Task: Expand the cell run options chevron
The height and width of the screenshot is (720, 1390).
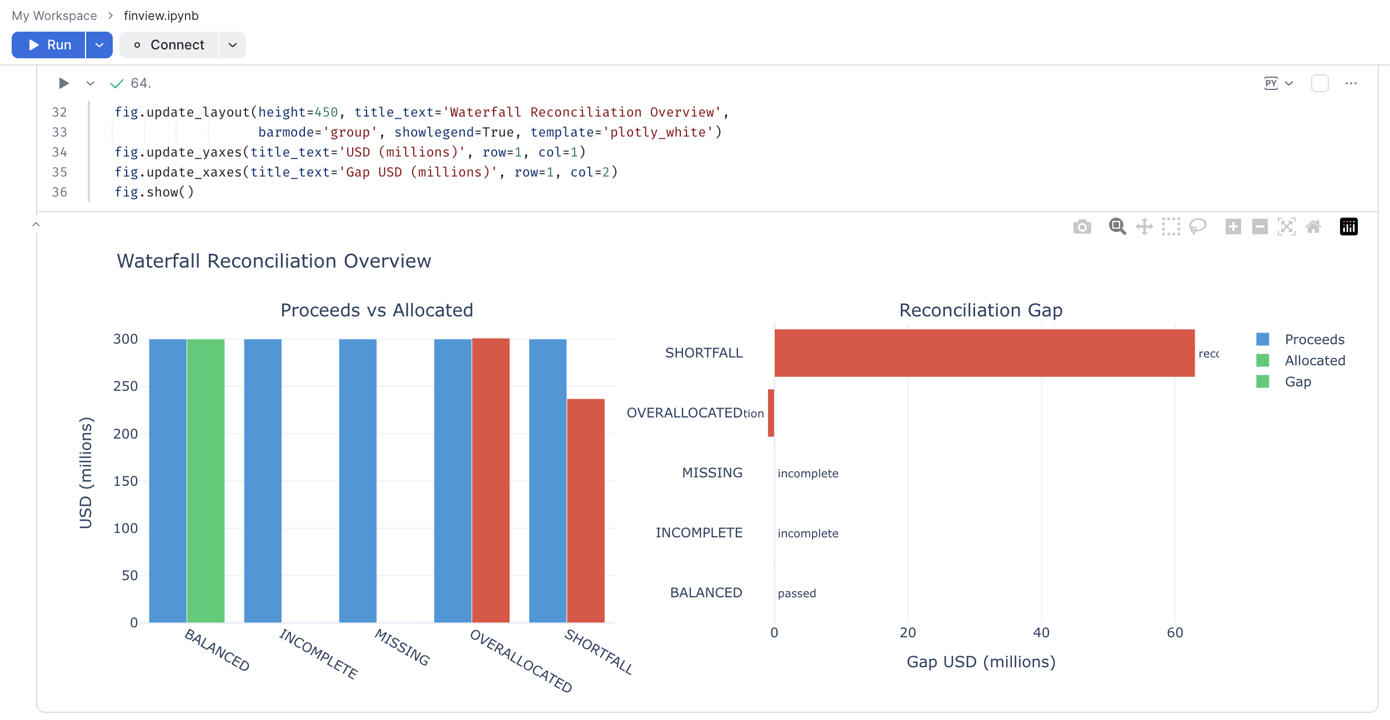Action: [91, 83]
